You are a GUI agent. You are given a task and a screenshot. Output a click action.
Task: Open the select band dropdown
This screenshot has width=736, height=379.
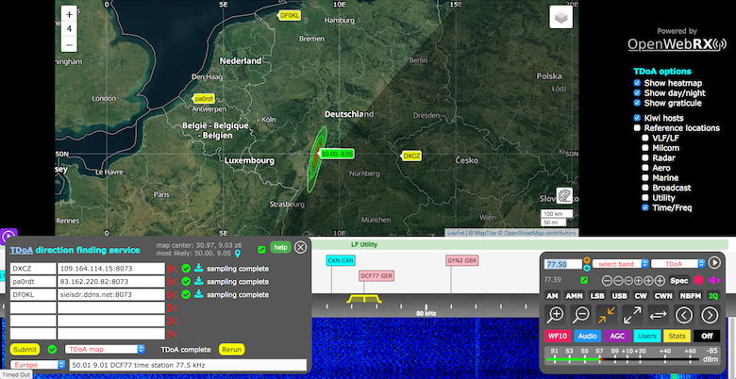(x=620, y=264)
